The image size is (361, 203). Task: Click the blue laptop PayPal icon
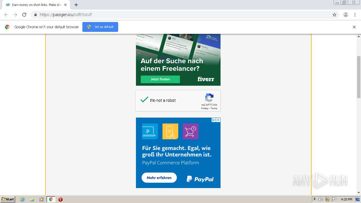[150, 131]
